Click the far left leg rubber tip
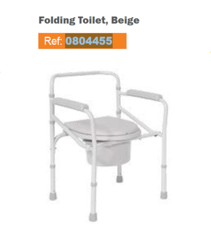 pyautogui.click(x=53, y=196)
